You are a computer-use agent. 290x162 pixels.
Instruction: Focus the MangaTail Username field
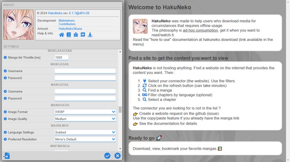[85, 92]
